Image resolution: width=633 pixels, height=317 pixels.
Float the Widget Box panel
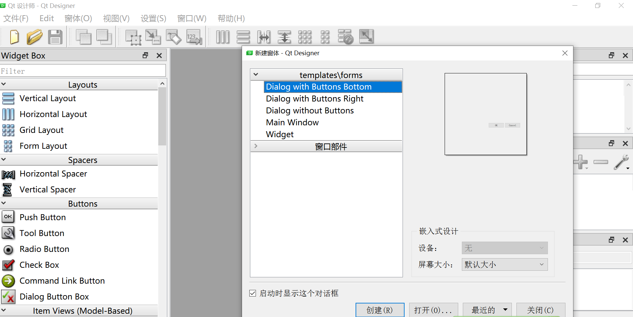tap(145, 55)
